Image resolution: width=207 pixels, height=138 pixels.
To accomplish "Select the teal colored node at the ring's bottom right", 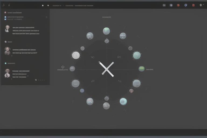I will point(123,101).
